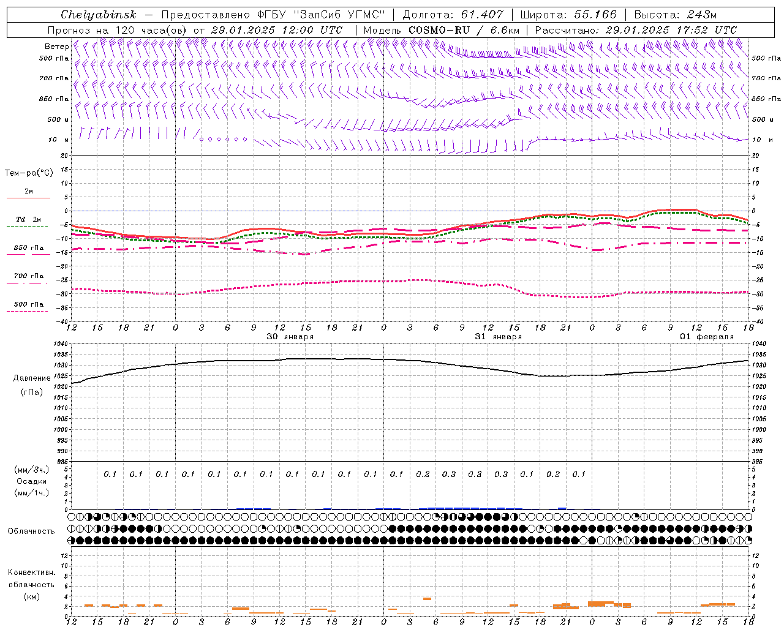Click the left 500 м wind level label
784x627 pixels.
pos(58,119)
